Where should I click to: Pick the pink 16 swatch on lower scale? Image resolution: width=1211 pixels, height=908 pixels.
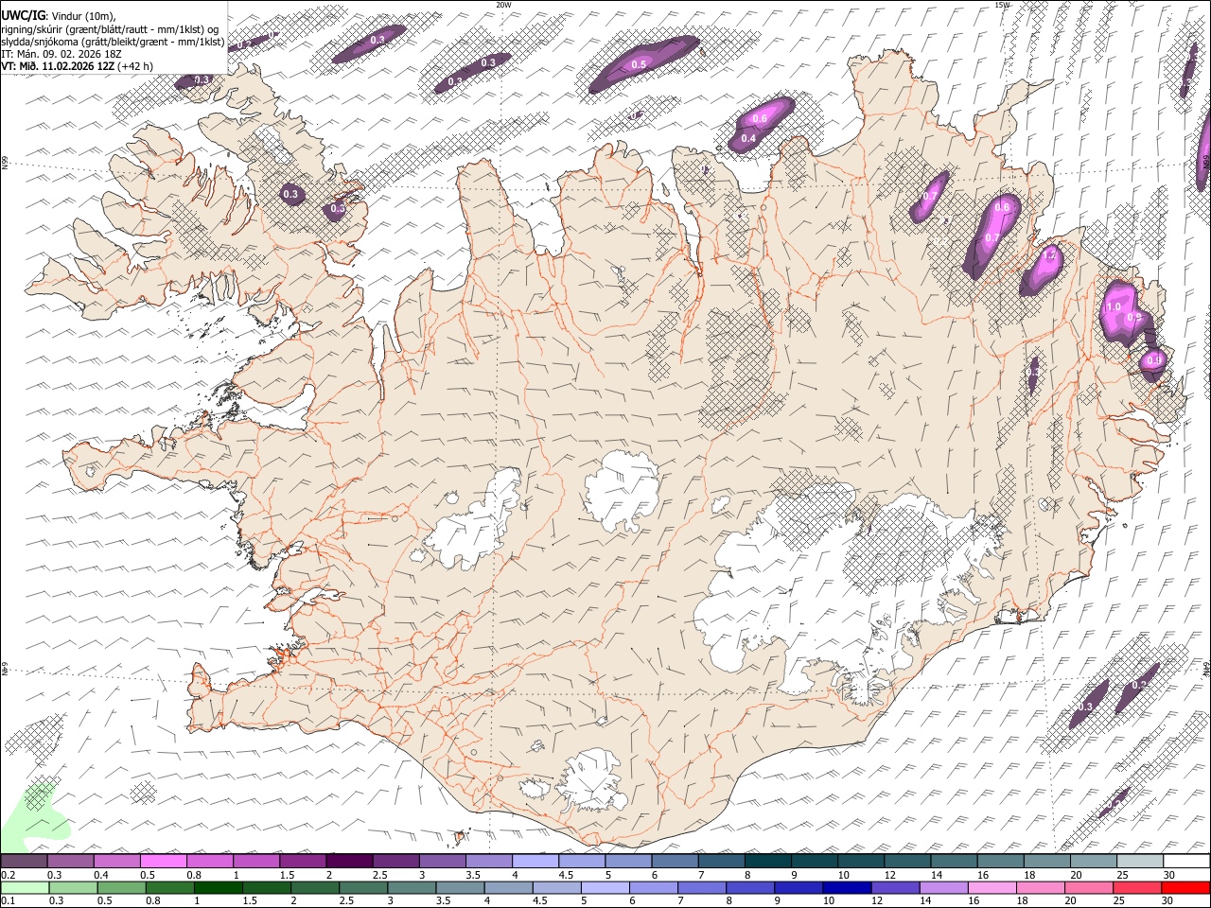tap(992, 887)
